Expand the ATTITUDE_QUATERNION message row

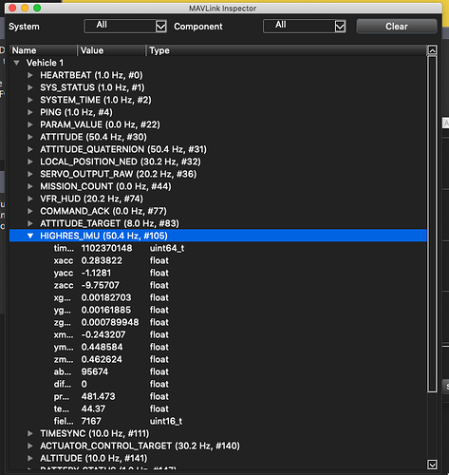(x=30, y=149)
